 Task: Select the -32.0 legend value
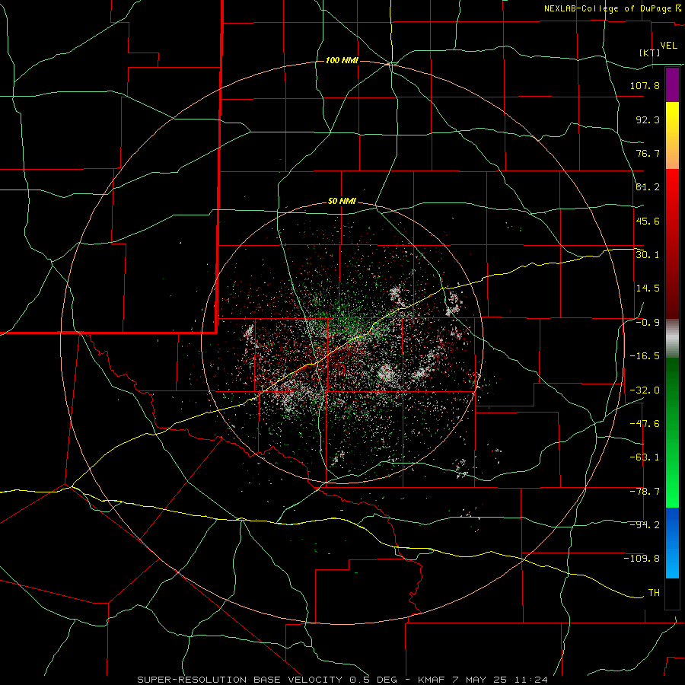pyautogui.click(x=645, y=390)
